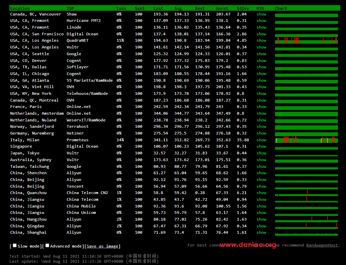Show MTR for Paris Online.net row
346x265 pixels.
click(x=262, y=107)
